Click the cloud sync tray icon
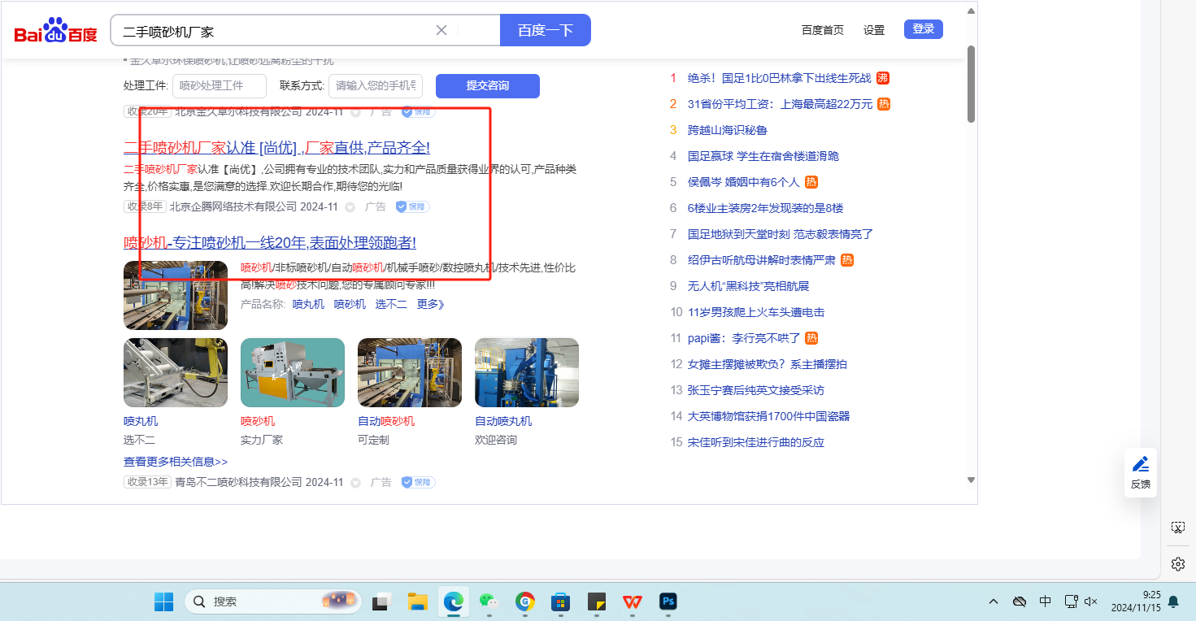 pyautogui.click(x=1019, y=601)
